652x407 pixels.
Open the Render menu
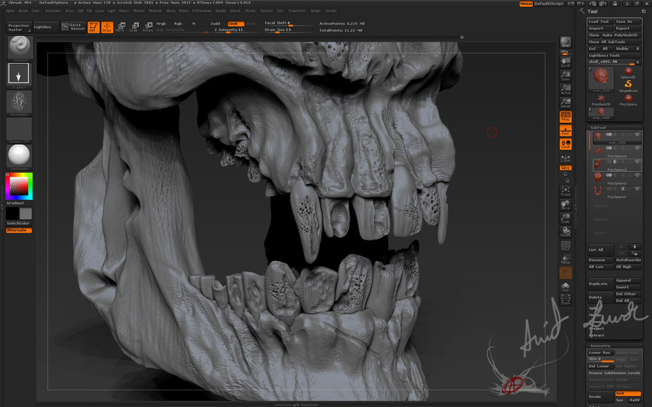click(221, 10)
